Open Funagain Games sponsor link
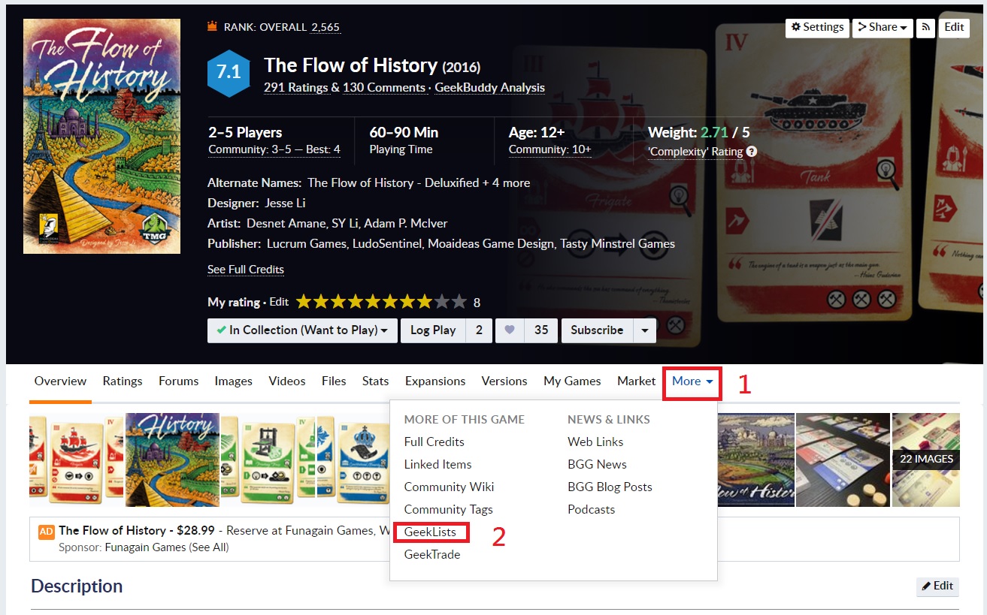This screenshot has width=987, height=615. coord(147,547)
